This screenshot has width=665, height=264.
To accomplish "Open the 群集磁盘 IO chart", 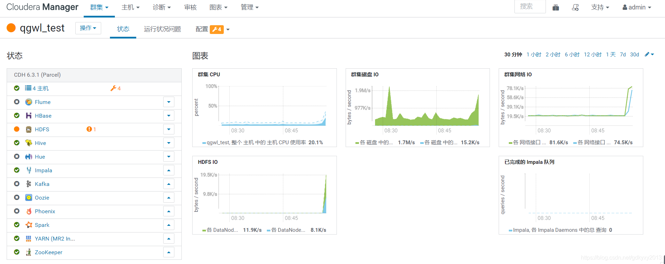I will [x=417, y=107].
